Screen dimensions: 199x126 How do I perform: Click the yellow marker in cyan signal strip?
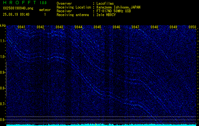96,124
